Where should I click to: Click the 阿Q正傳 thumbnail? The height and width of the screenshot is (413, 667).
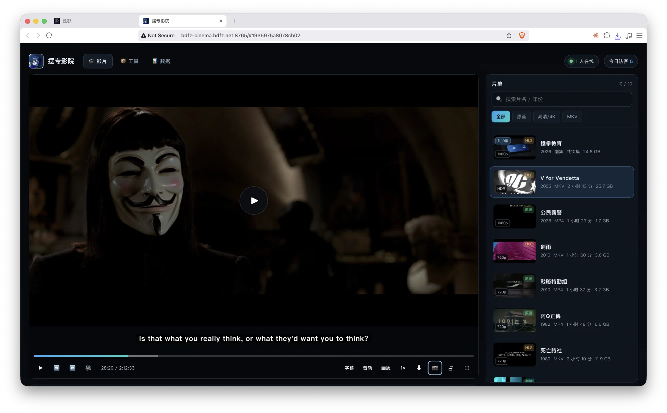click(x=515, y=320)
